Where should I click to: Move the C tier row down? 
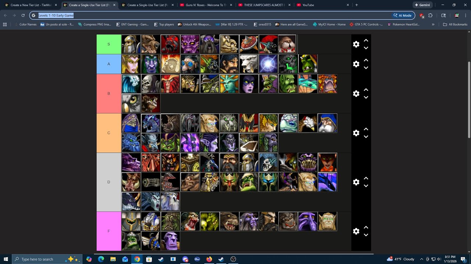[x=366, y=137]
